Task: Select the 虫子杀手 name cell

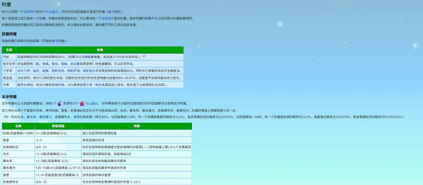Action: (x=9, y=64)
